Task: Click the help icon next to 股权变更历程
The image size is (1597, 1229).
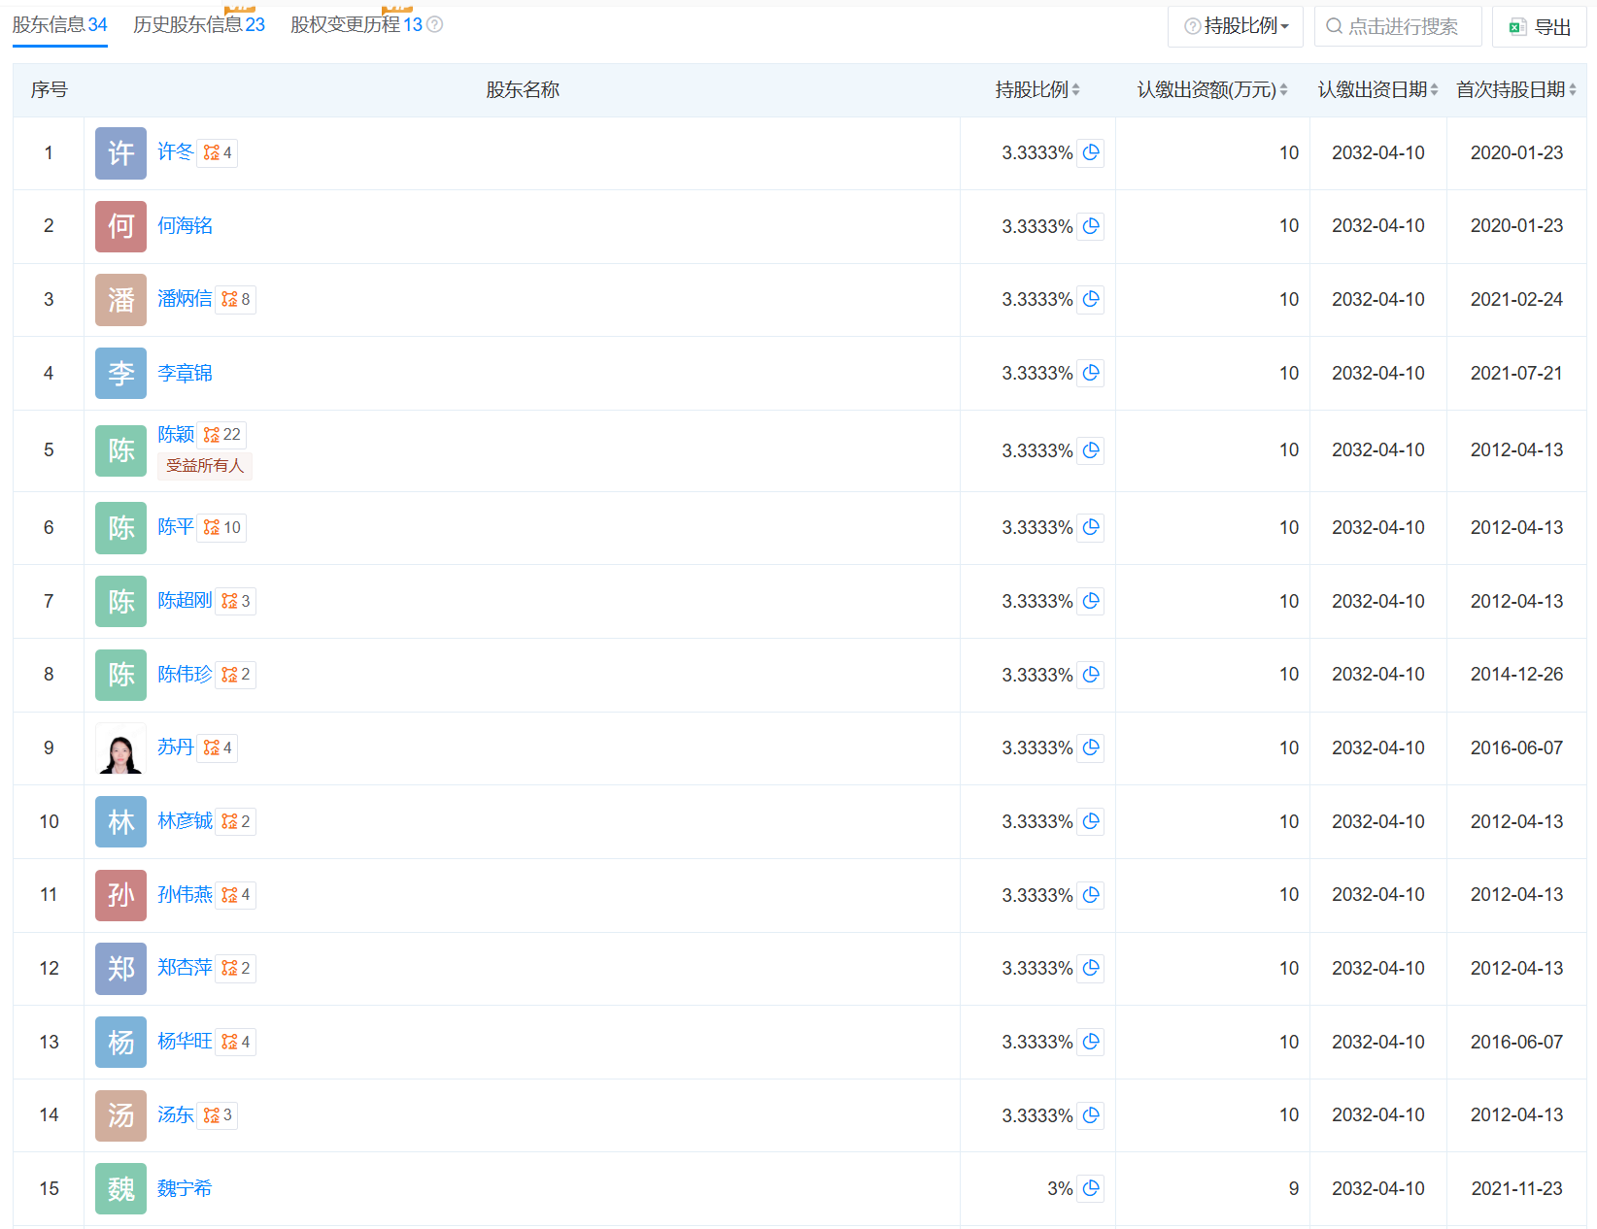Action: [x=435, y=25]
